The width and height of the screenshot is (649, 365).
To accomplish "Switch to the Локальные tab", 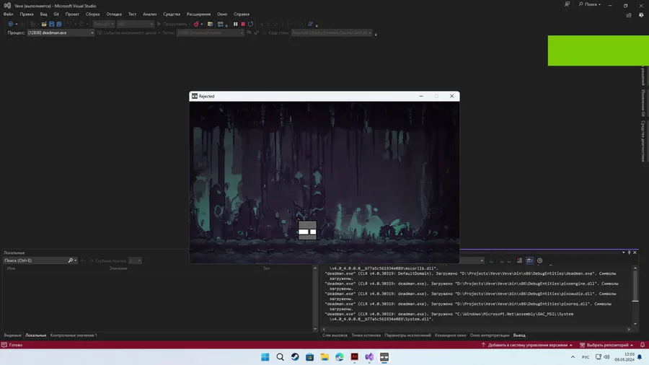I will pos(35,335).
